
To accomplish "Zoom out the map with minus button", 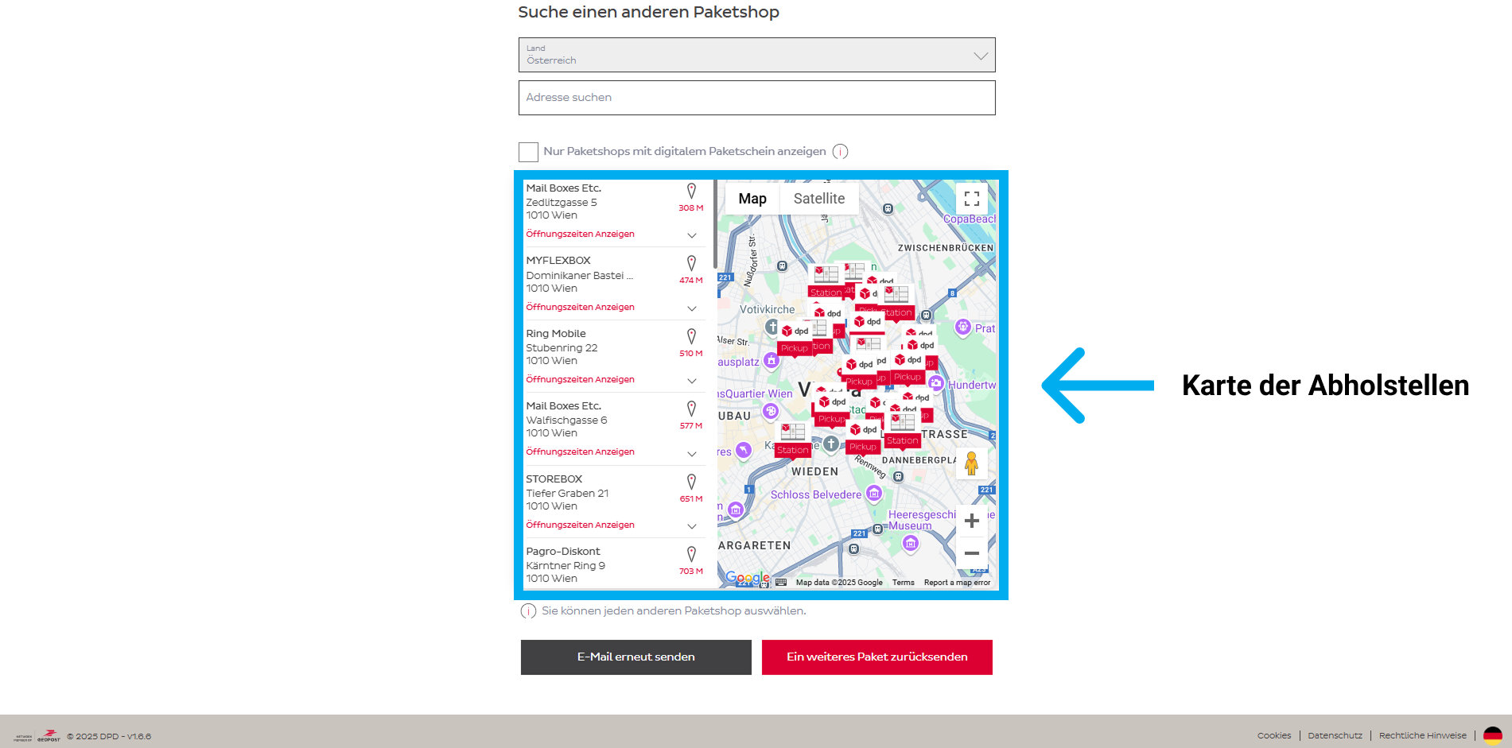I will [971, 553].
